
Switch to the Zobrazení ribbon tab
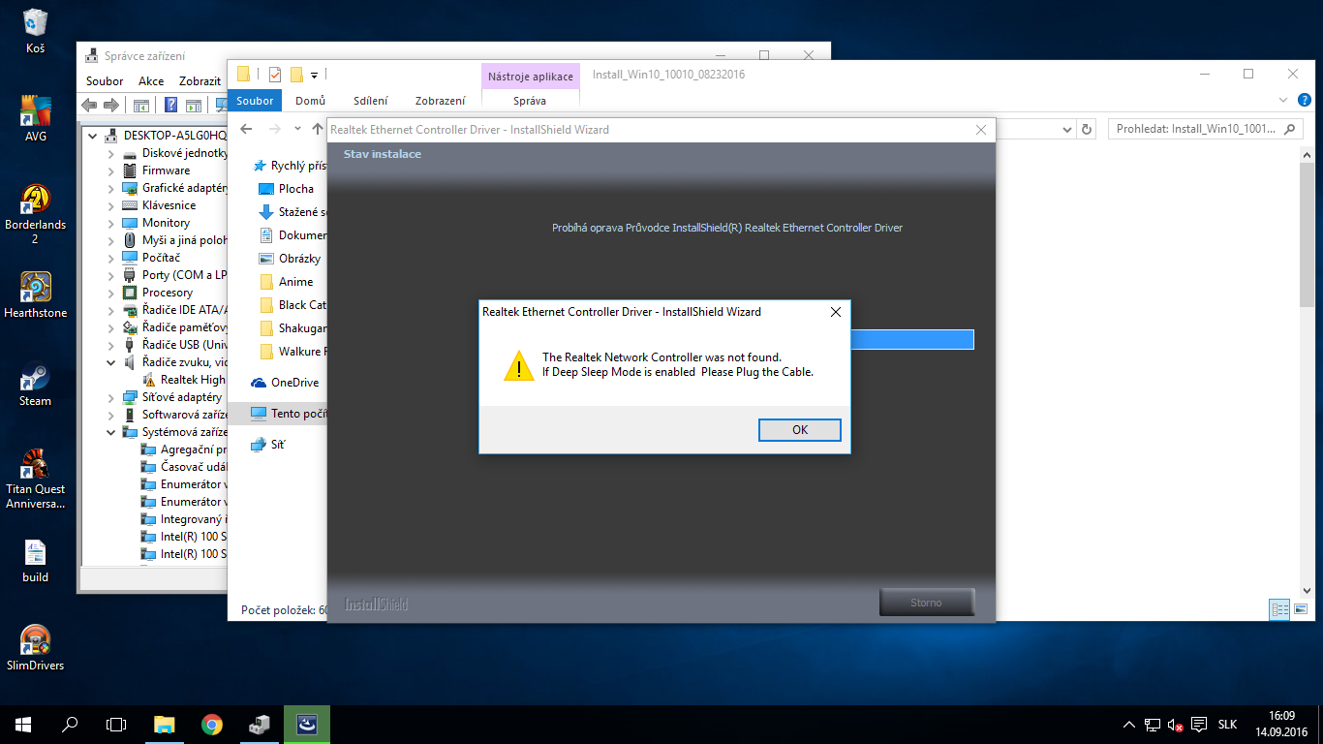pyautogui.click(x=440, y=100)
